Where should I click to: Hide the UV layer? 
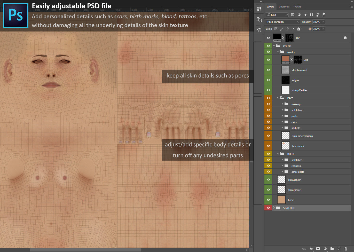point(268,38)
